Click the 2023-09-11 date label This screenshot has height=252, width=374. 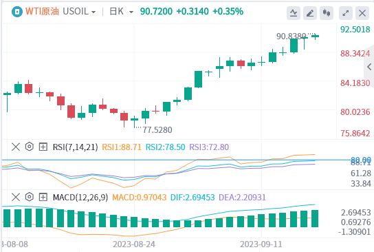[x=261, y=244]
